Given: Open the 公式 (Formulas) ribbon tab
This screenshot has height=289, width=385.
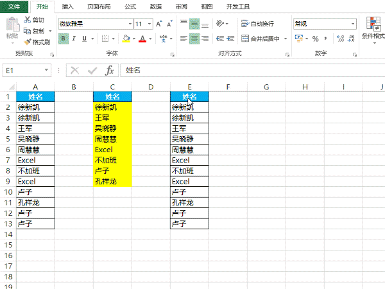Looking at the screenshot, I should pos(130,6).
